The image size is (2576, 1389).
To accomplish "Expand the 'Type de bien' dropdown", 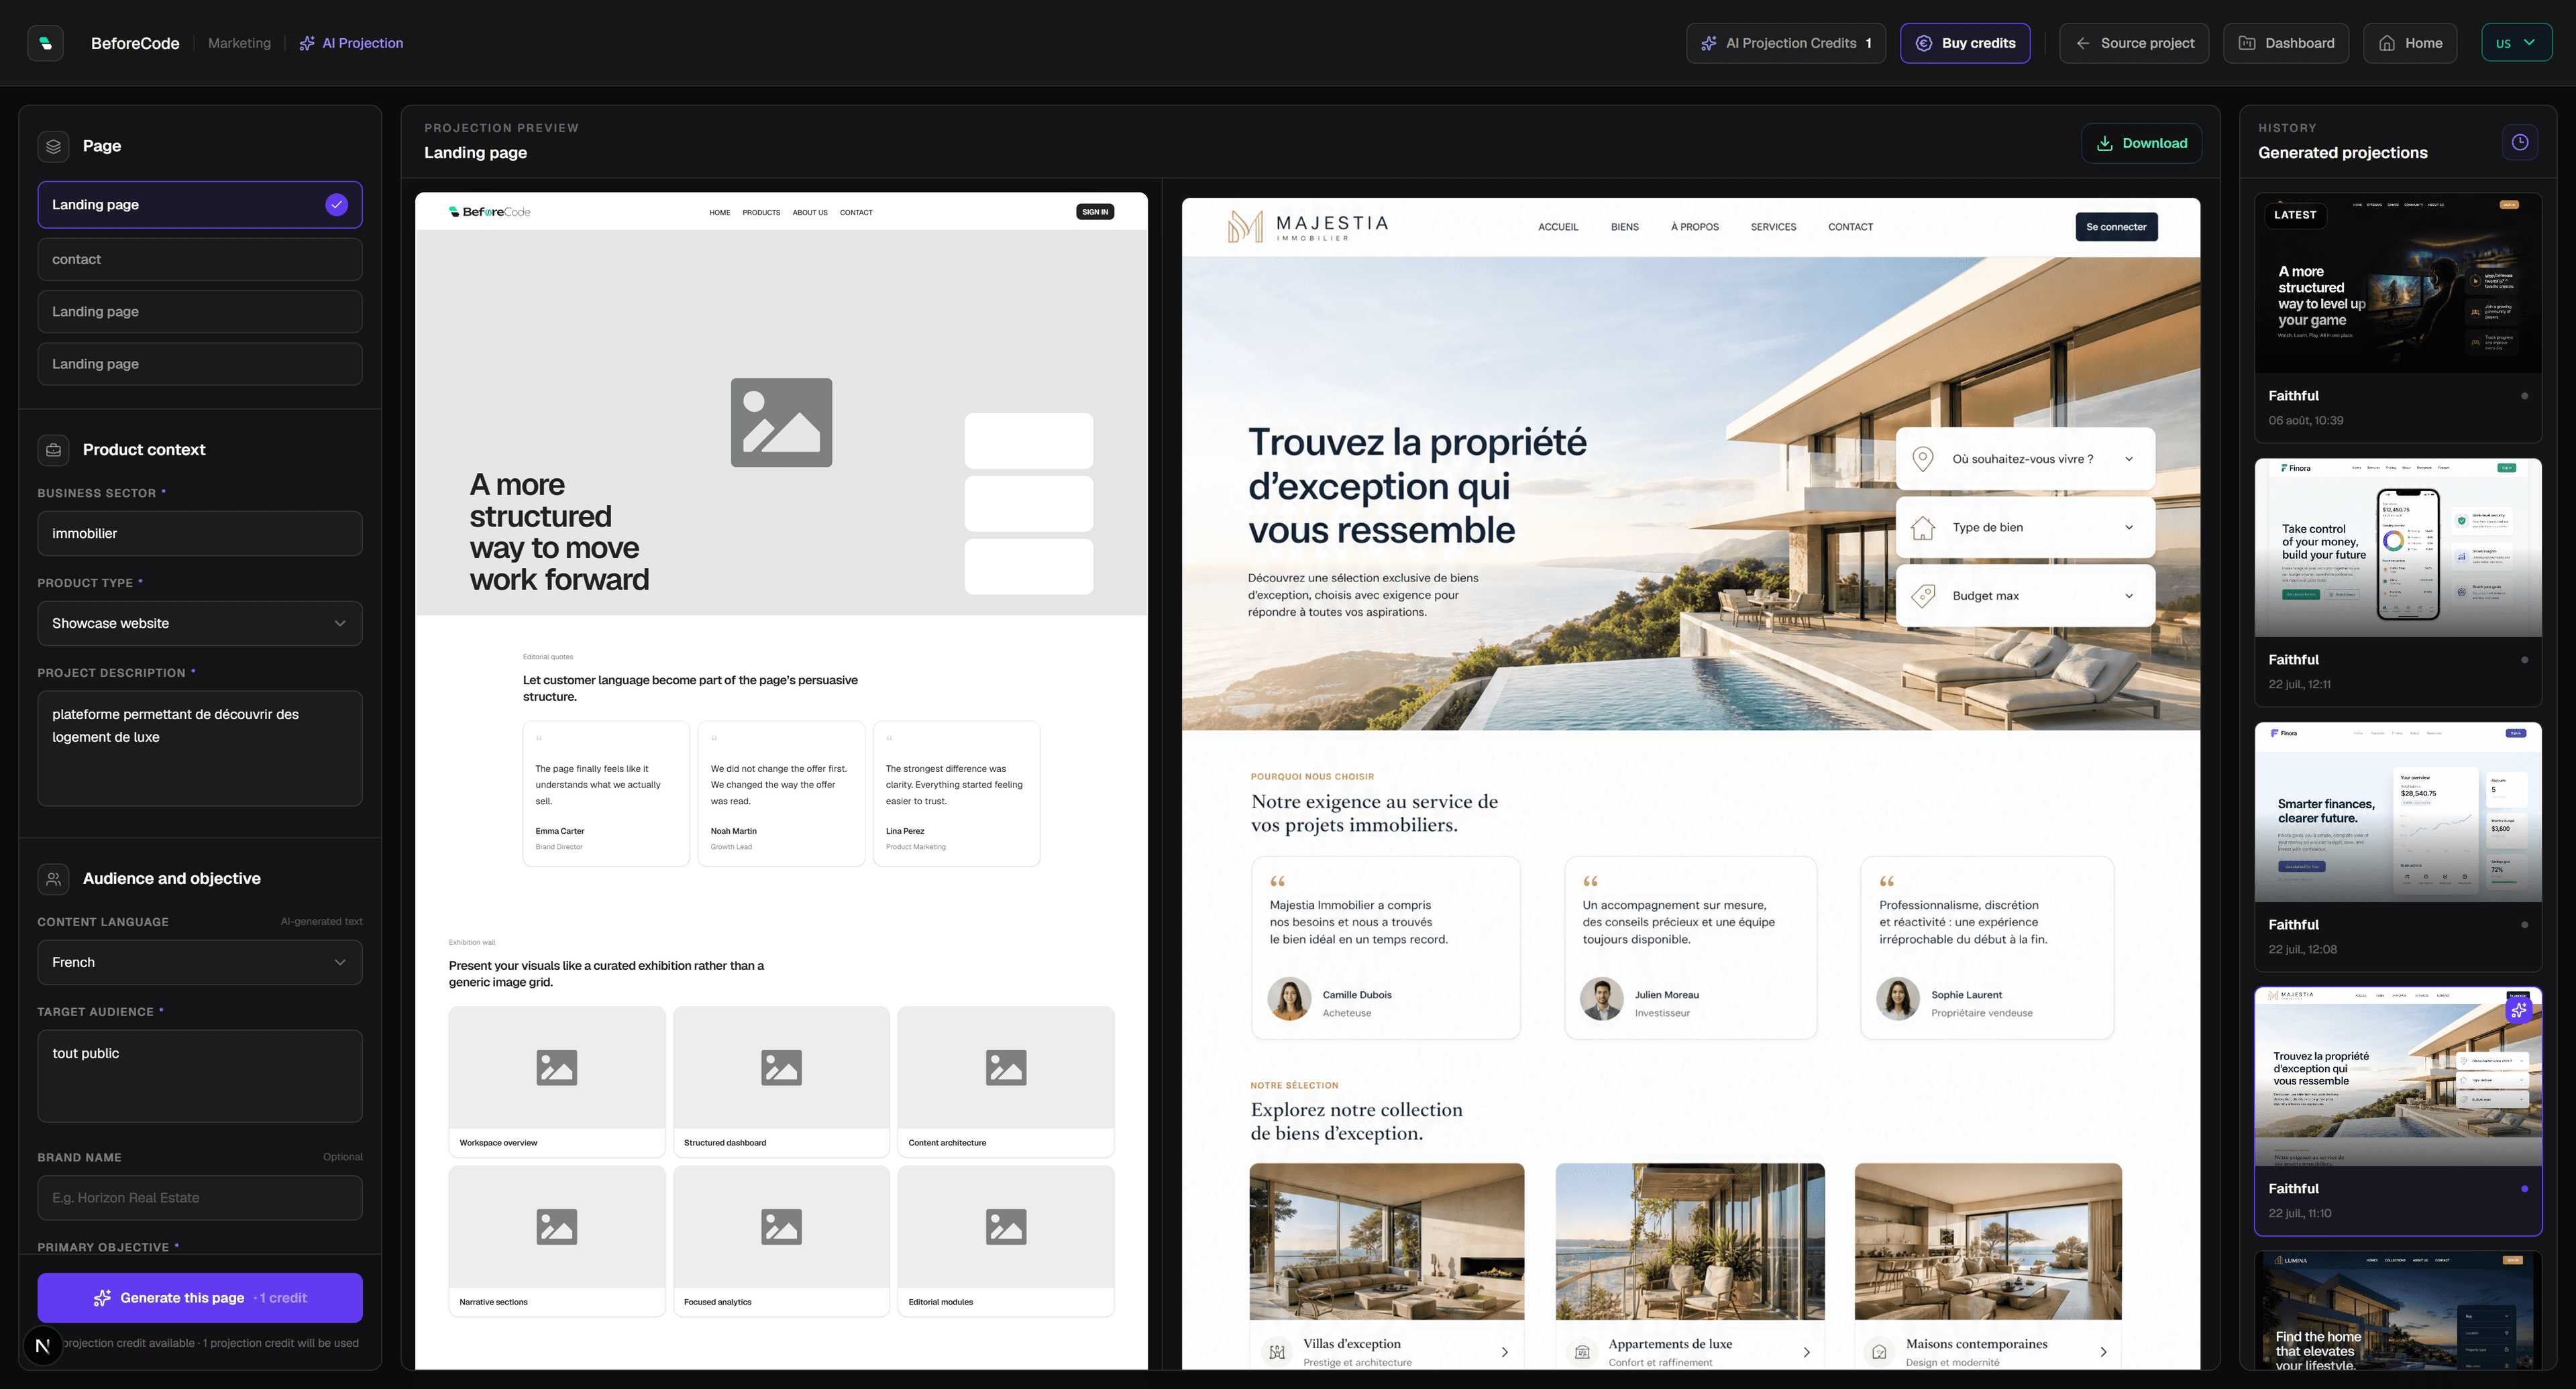I will 2025,528.
